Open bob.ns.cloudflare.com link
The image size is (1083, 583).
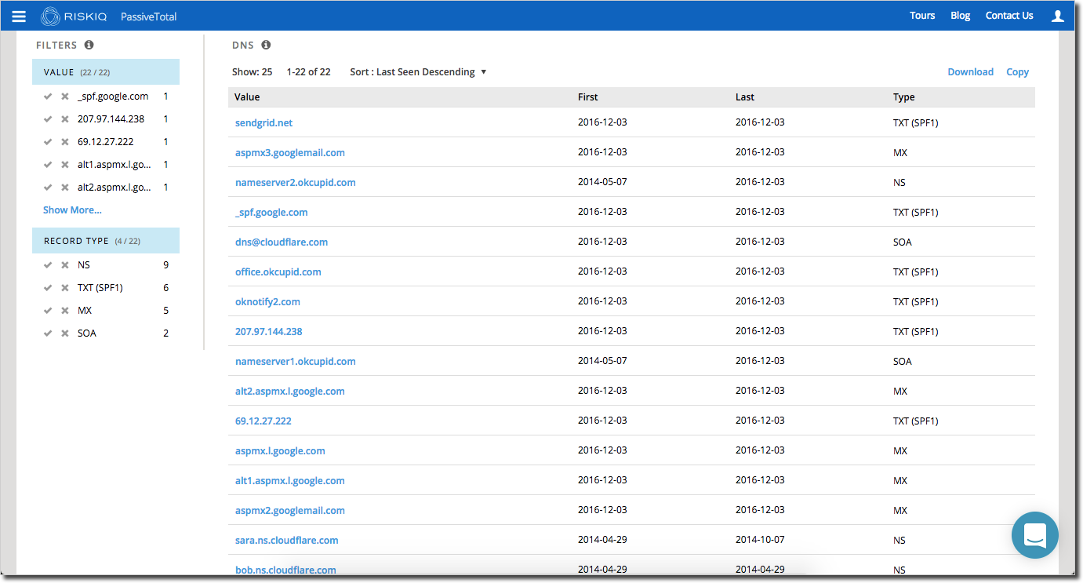285,570
